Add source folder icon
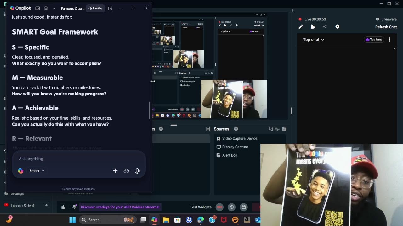Image resolution: width=403 pixels, height=226 pixels. pos(284,129)
